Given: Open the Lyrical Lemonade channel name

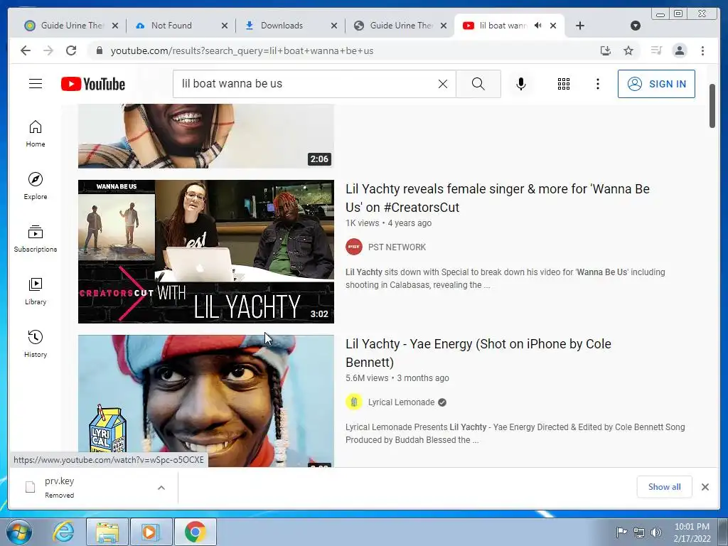Looking at the screenshot, I should 401,402.
